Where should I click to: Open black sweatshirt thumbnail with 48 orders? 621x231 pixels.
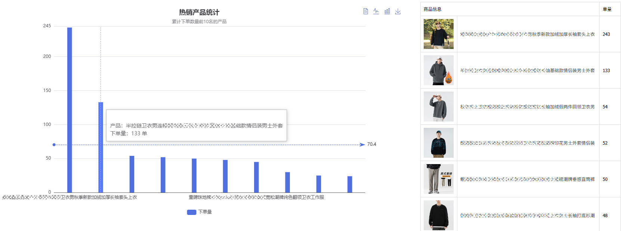point(438,215)
